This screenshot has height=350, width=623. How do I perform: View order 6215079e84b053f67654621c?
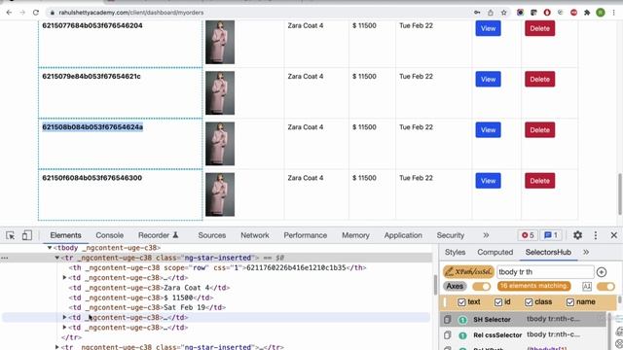coord(488,79)
